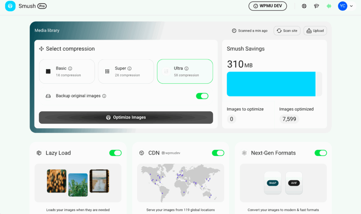Screen dimensions: 361x214
Task: Open the support lifebuoy icon
Action: [304, 6]
